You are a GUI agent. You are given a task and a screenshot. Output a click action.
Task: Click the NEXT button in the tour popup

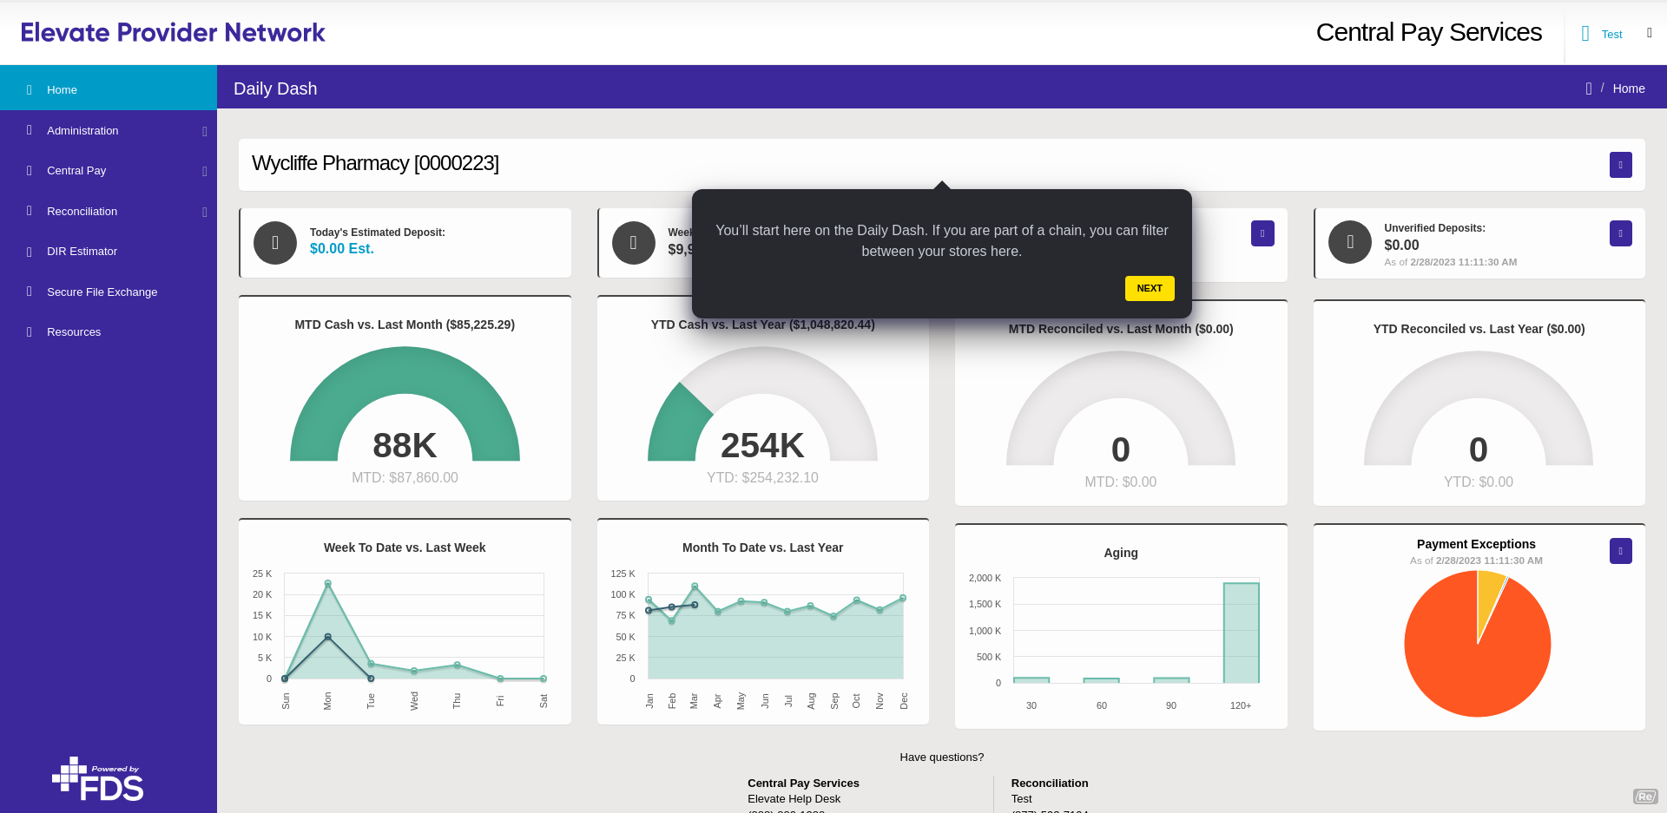tap(1149, 288)
